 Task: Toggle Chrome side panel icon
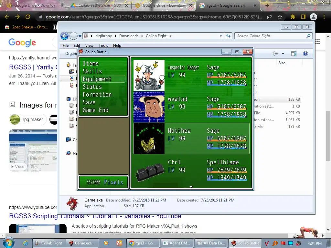303,17
